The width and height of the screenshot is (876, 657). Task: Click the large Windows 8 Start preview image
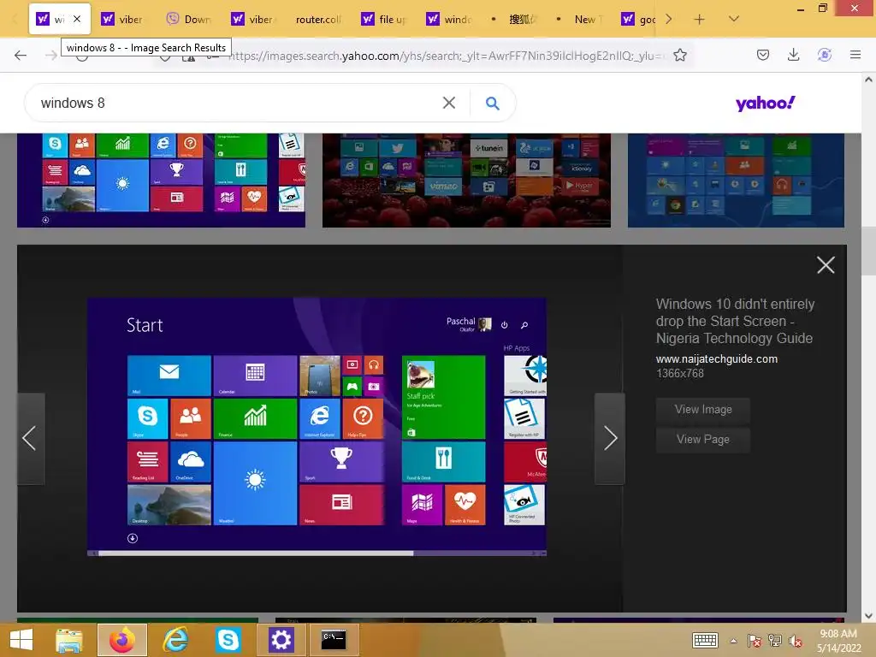(317, 427)
